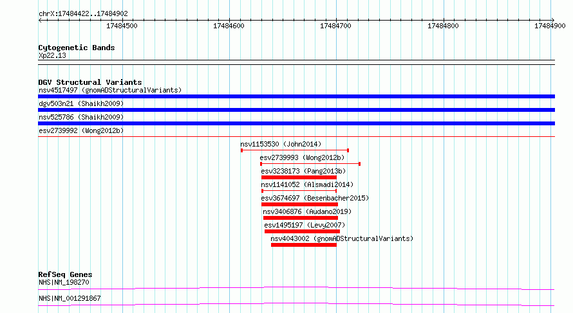
Task: Select the Cytogenetic Bands track title
Action: (77, 48)
